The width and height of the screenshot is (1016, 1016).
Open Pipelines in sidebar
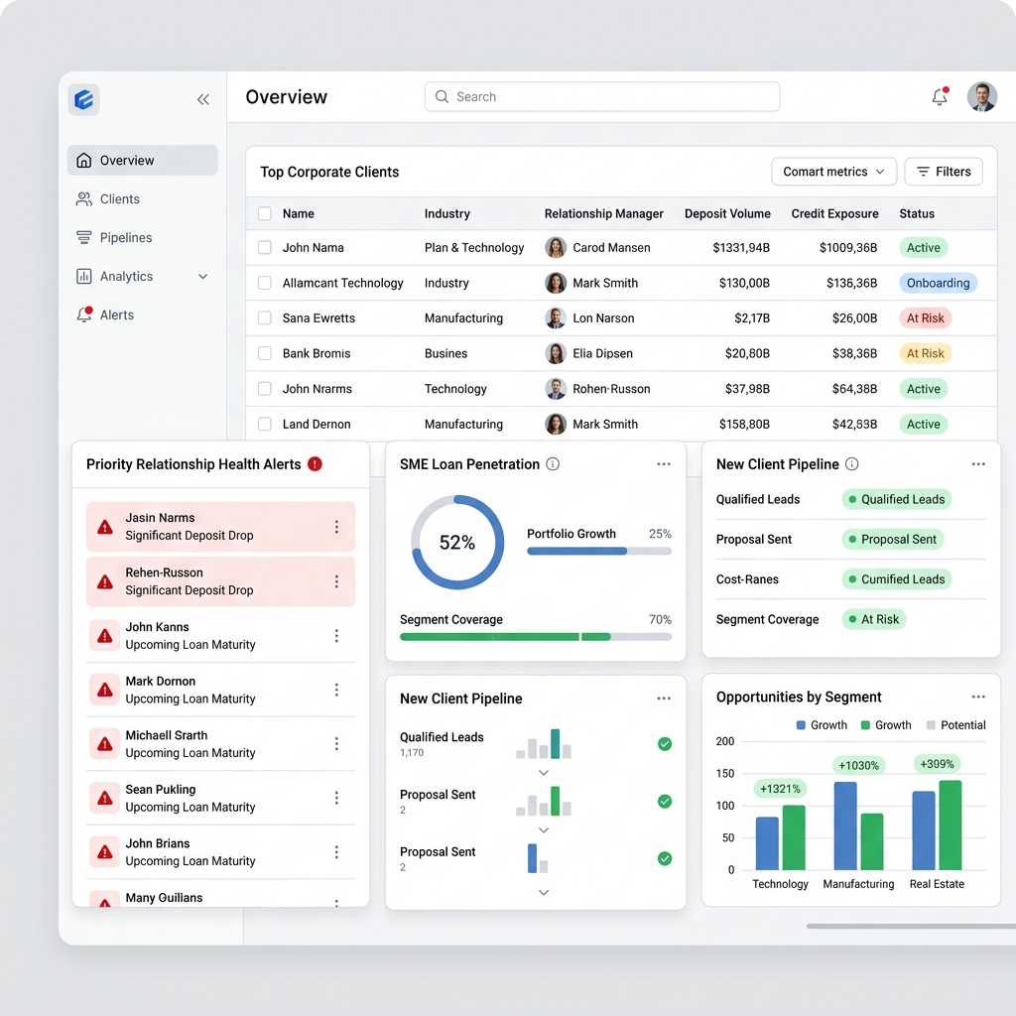coord(143,238)
